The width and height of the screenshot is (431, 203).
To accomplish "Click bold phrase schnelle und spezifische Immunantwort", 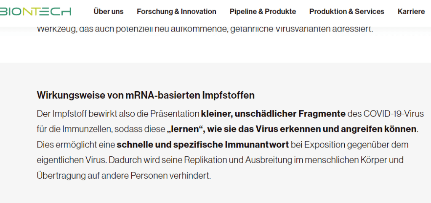I will pos(203,145).
